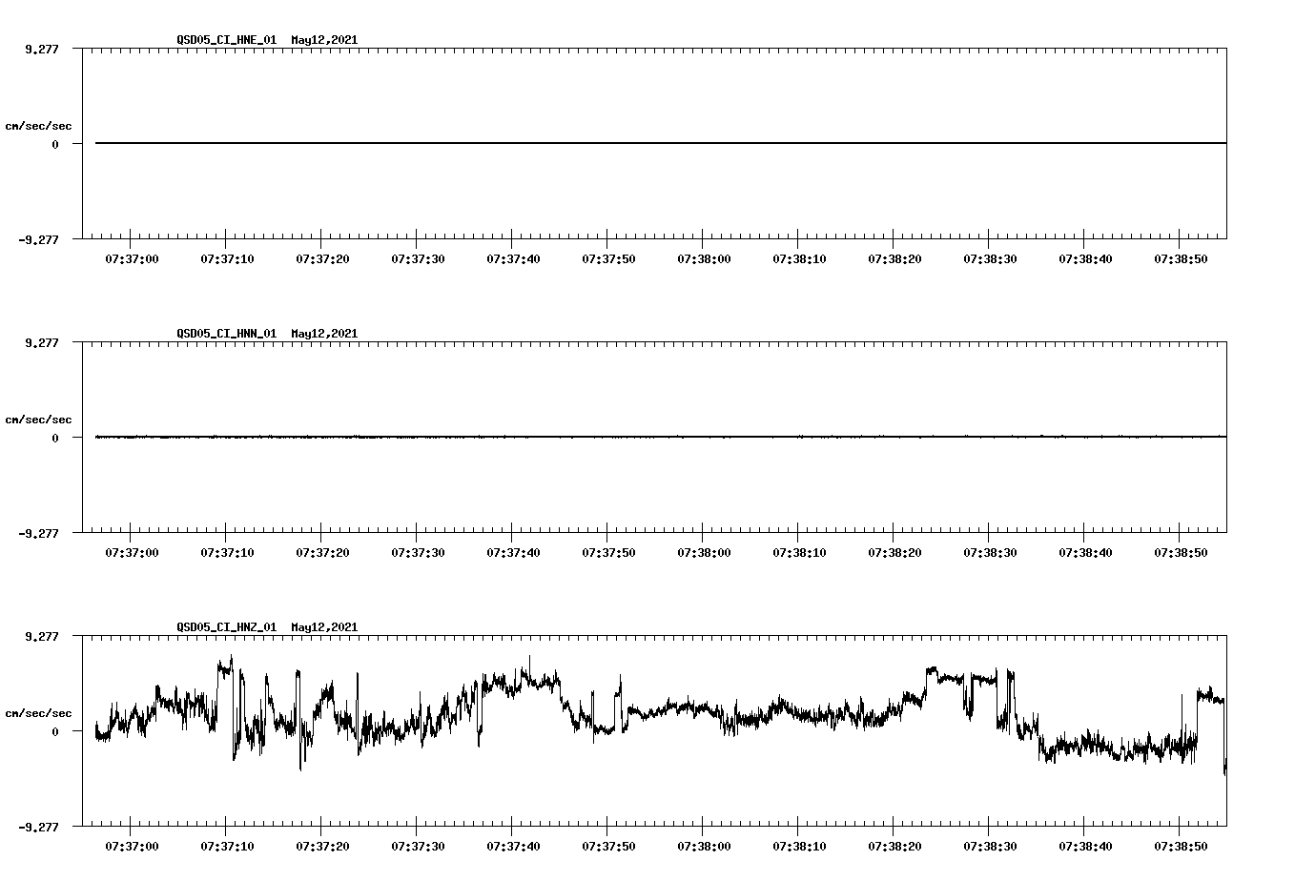The image size is (1295, 881).
Task: Click the cm/sec/sec unit label of HNE plot
Action: (x=38, y=126)
